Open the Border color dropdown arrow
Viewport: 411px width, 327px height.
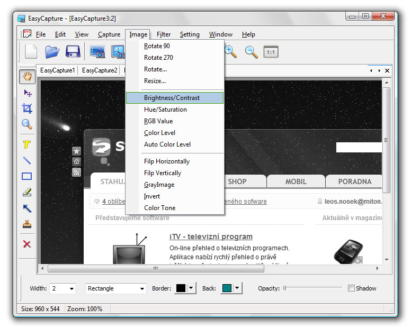191,288
